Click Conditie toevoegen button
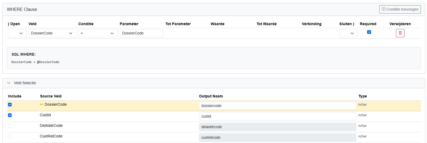 [x=400, y=9]
